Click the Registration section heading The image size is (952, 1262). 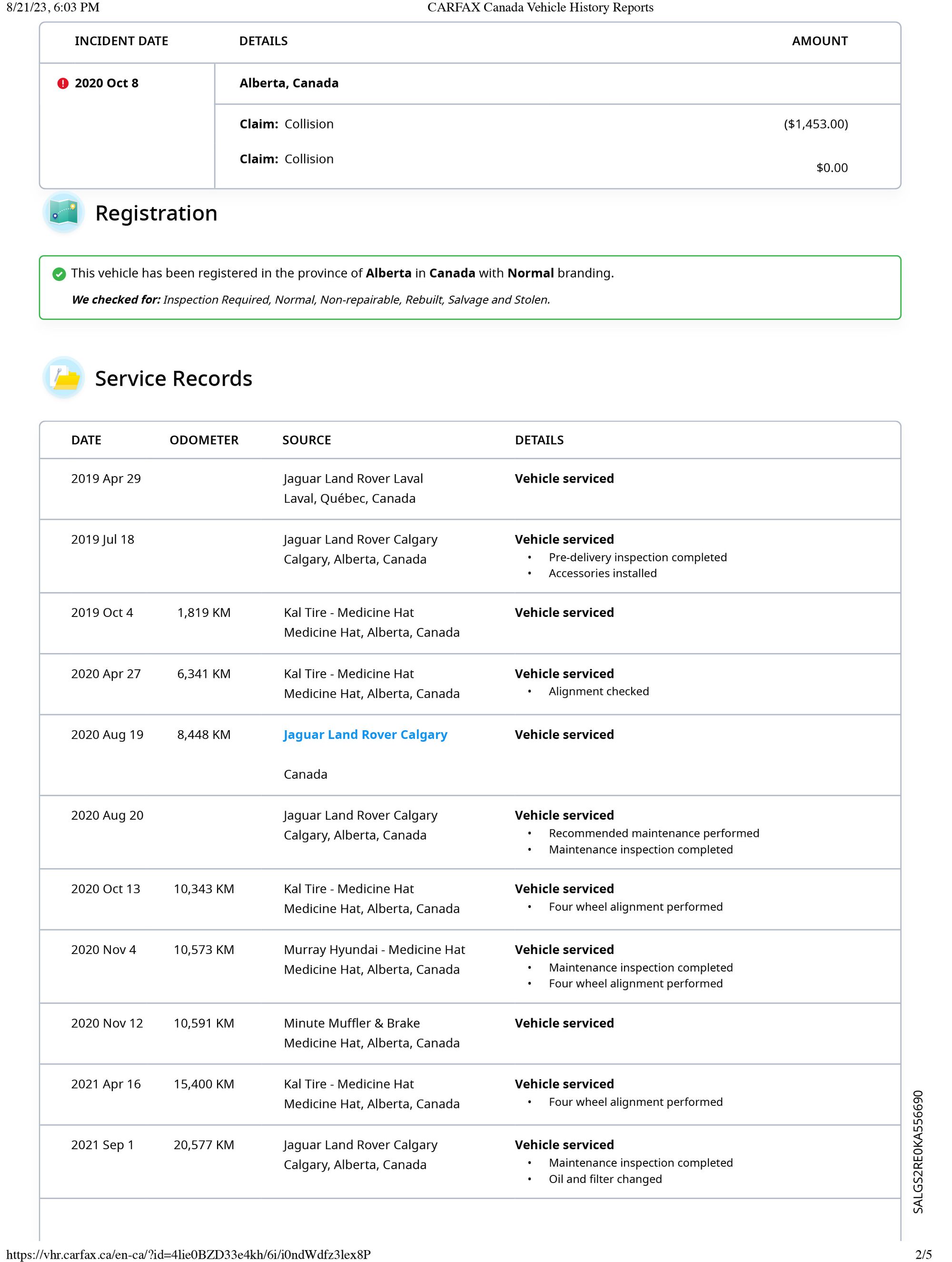coord(156,213)
